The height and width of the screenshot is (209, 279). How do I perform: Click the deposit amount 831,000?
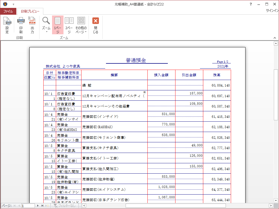click(168, 114)
